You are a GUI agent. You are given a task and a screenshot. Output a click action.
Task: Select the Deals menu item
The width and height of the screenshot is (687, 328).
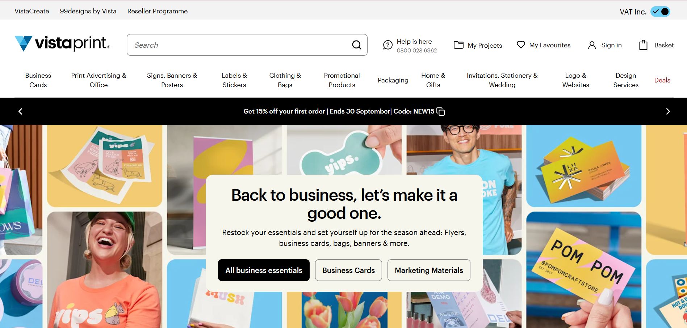point(662,80)
